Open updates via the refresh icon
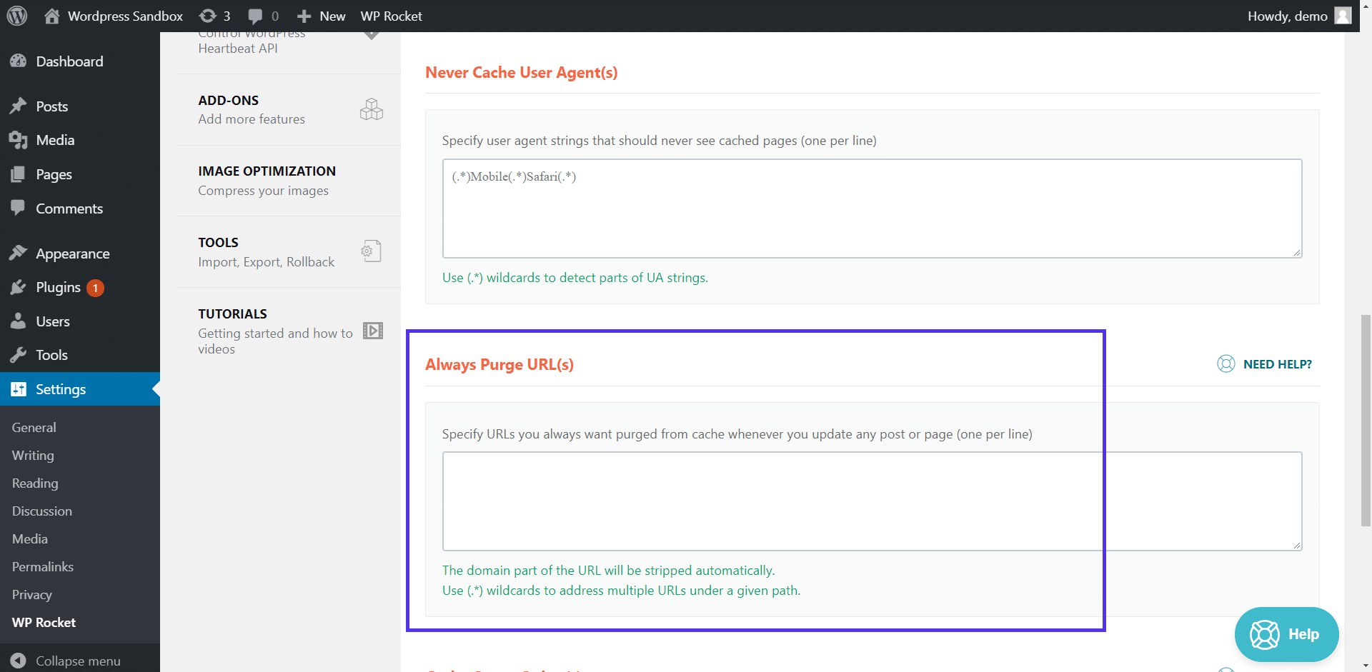This screenshot has height=672, width=1372. [208, 16]
